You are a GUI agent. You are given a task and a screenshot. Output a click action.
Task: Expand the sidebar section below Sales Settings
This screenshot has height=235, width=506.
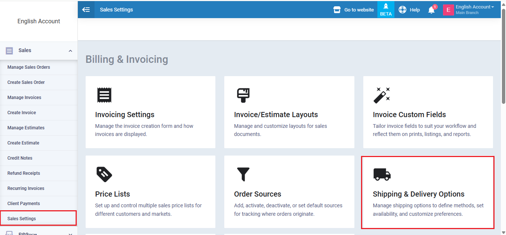[x=70, y=233]
